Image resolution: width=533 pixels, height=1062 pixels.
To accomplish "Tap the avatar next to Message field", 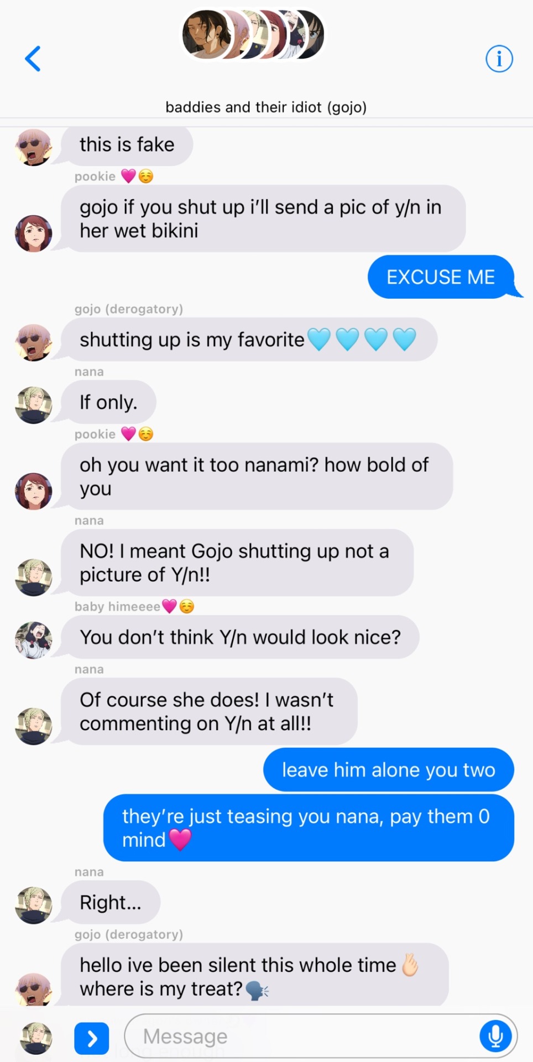I will click(x=36, y=1038).
